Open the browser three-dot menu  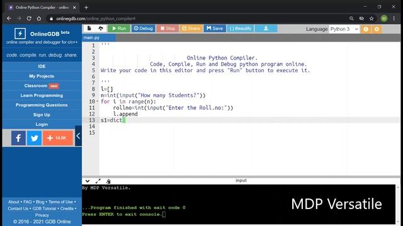click(394, 18)
